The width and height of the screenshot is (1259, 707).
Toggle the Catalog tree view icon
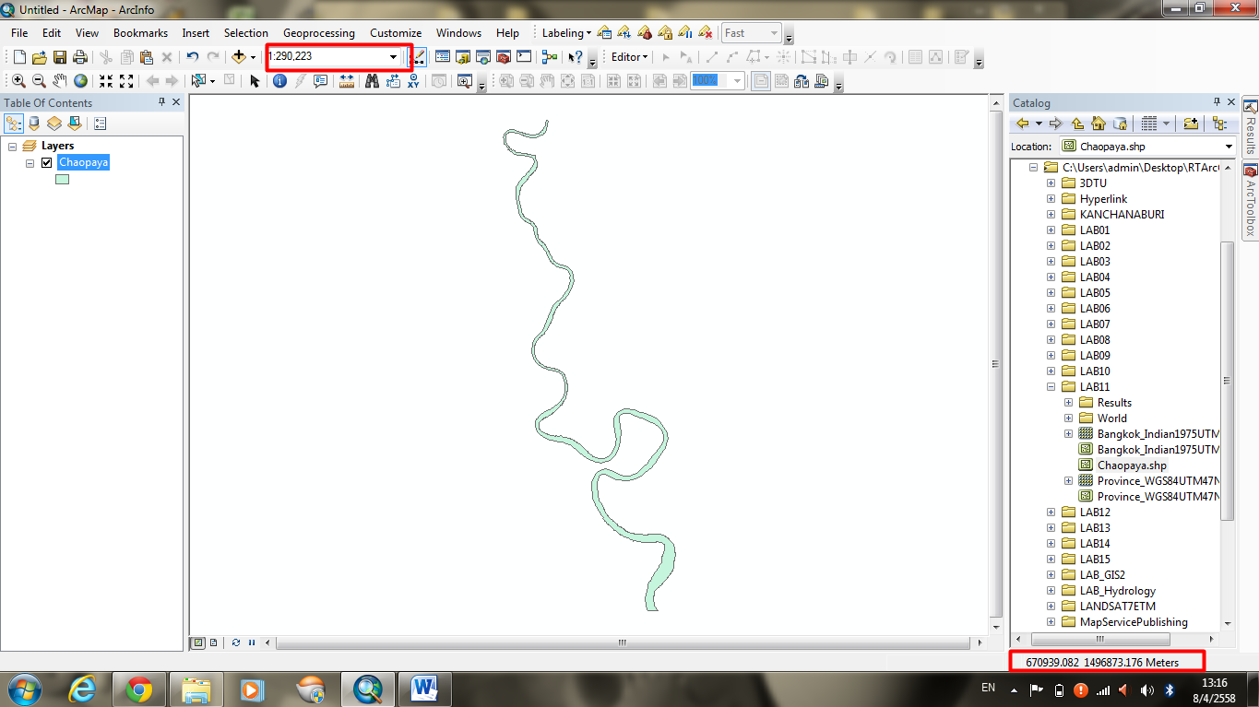click(x=1219, y=124)
